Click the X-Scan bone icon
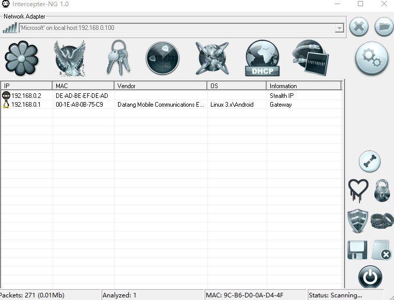This screenshot has width=394, height=300. [370, 161]
